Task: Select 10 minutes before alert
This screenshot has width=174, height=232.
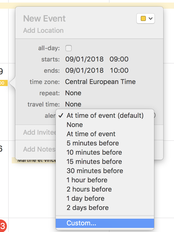Action: [105, 152]
